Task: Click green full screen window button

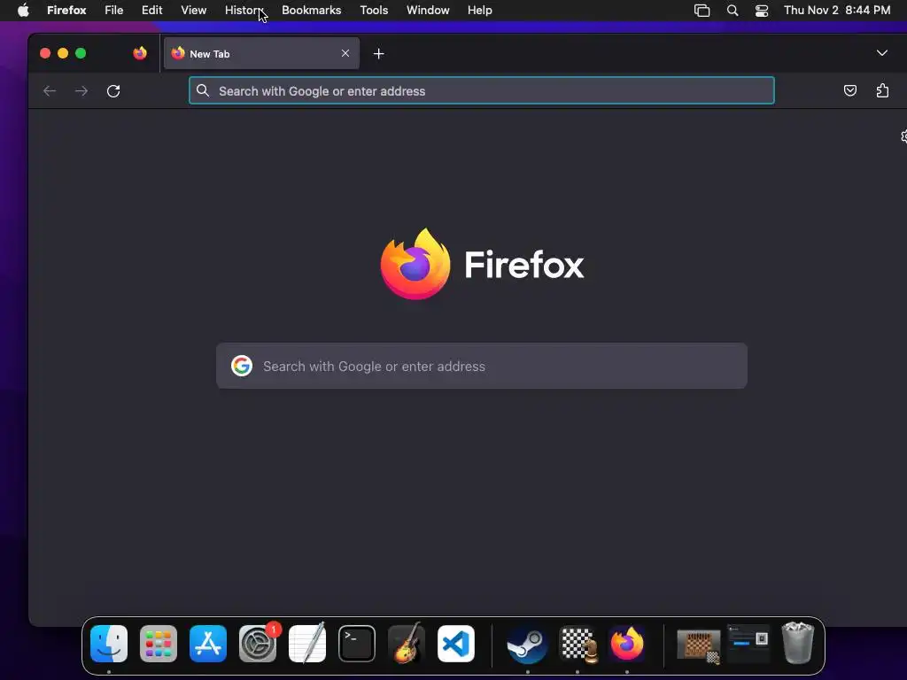Action: click(81, 53)
